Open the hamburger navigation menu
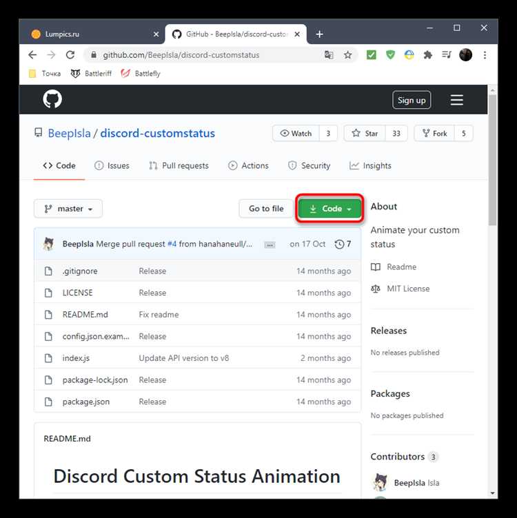Viewport: 517px width, 518px height. pyautogui.click(x=456, y=100)
